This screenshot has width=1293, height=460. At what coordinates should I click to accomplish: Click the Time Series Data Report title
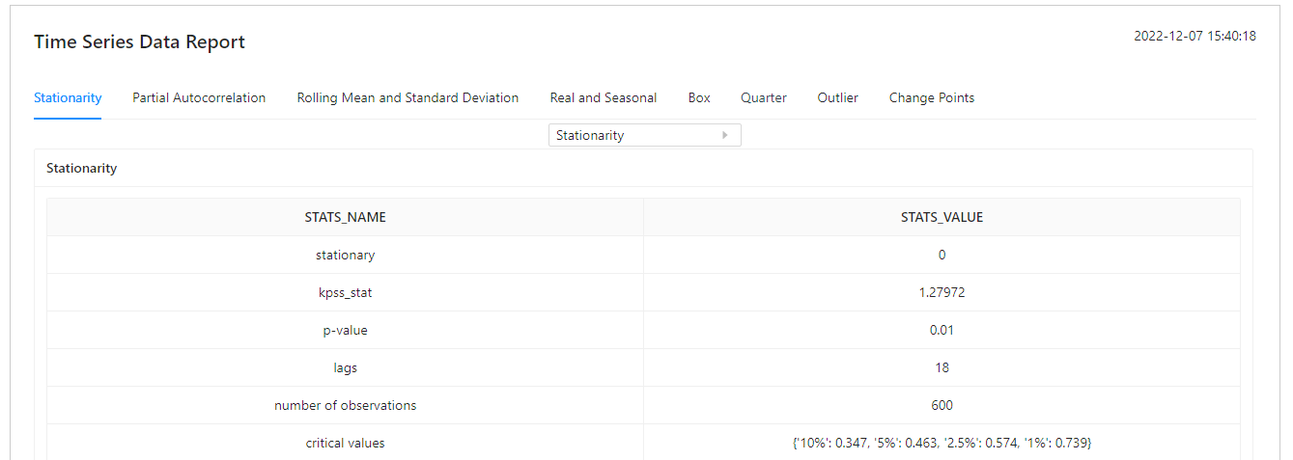coord(139,42)
